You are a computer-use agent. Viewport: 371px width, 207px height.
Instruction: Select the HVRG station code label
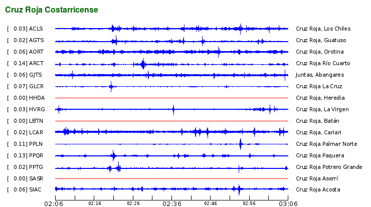[37, 110]
